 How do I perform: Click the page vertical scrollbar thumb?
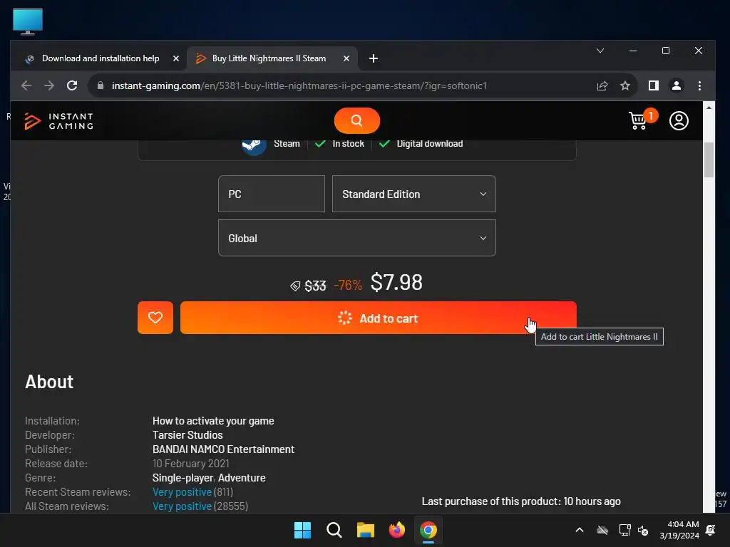pos(709,160)
